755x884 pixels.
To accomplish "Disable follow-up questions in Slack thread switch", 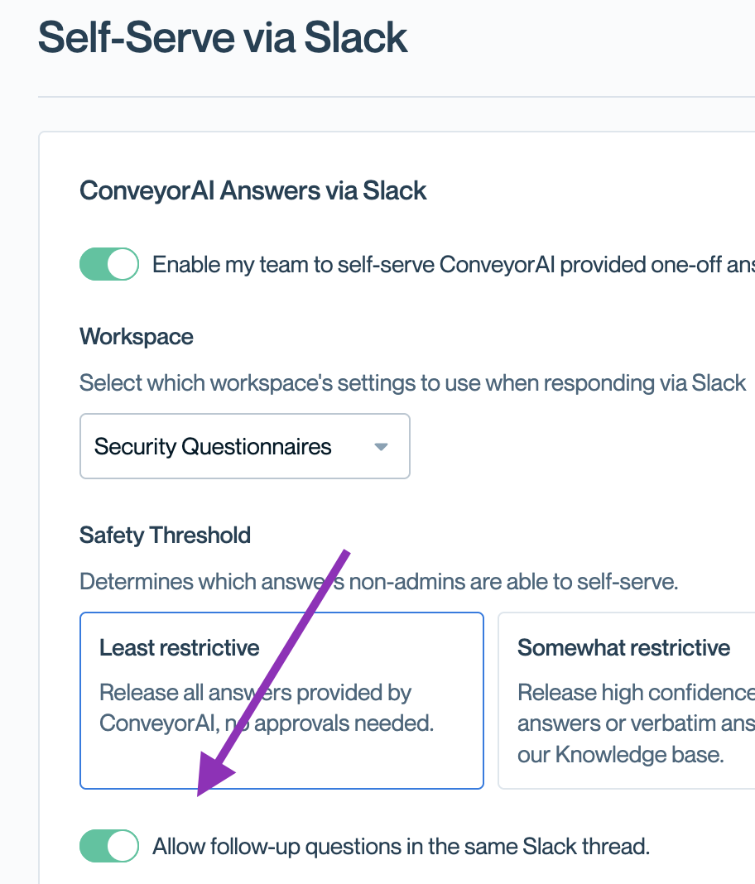I will 109,846.
